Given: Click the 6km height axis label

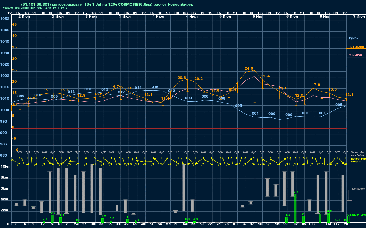Looking at the screenshot, I should point(4,189).
